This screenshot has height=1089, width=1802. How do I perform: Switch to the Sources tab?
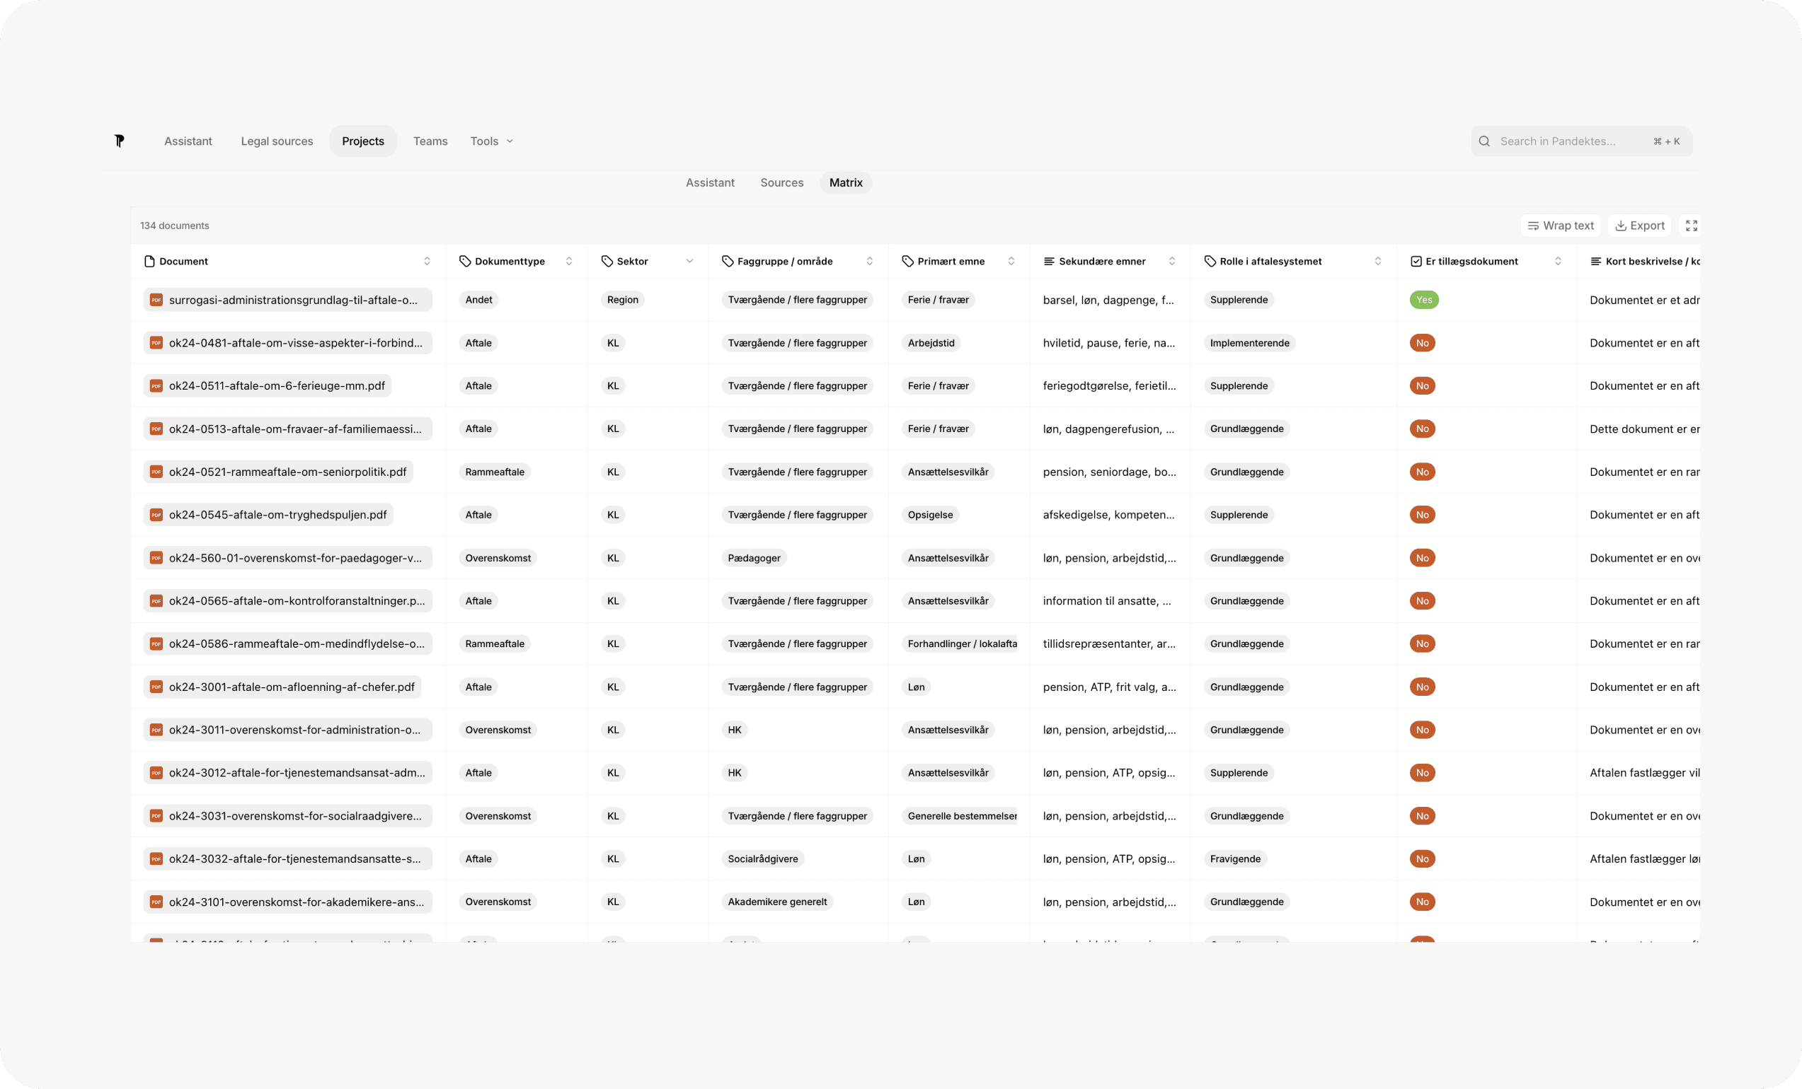pyautogui.click(x=781, y=182)
